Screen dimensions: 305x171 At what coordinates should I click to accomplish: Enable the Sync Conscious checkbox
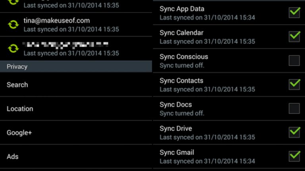point(294,61)
